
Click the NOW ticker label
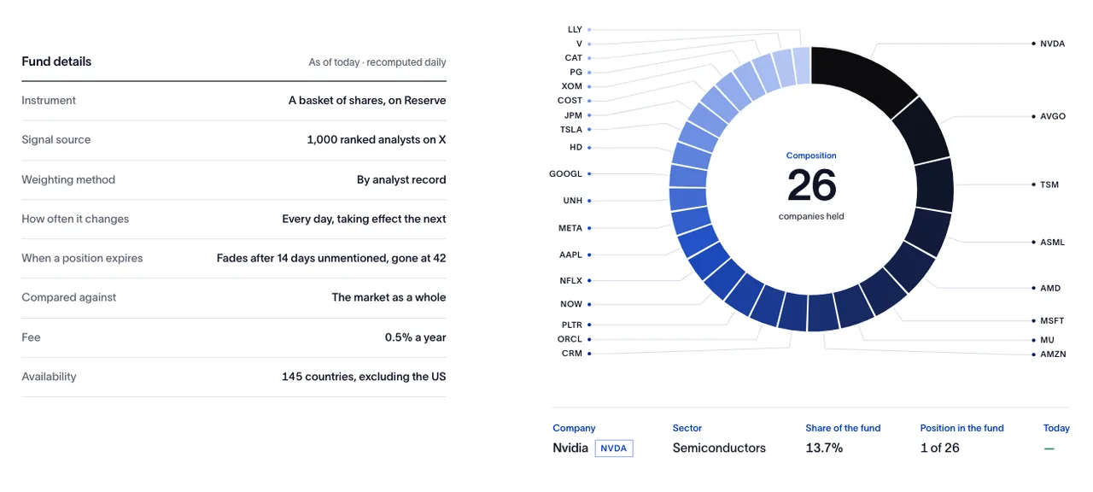(571, 304)
